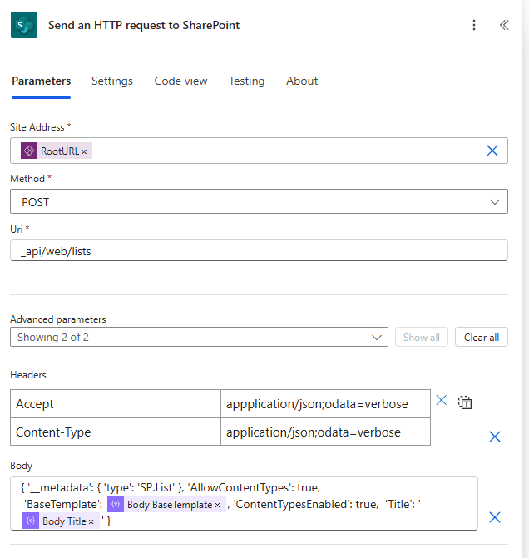Clear the Site Address field value
The width and height of the screenshot is (529, 558).
[x=492, y=151]
